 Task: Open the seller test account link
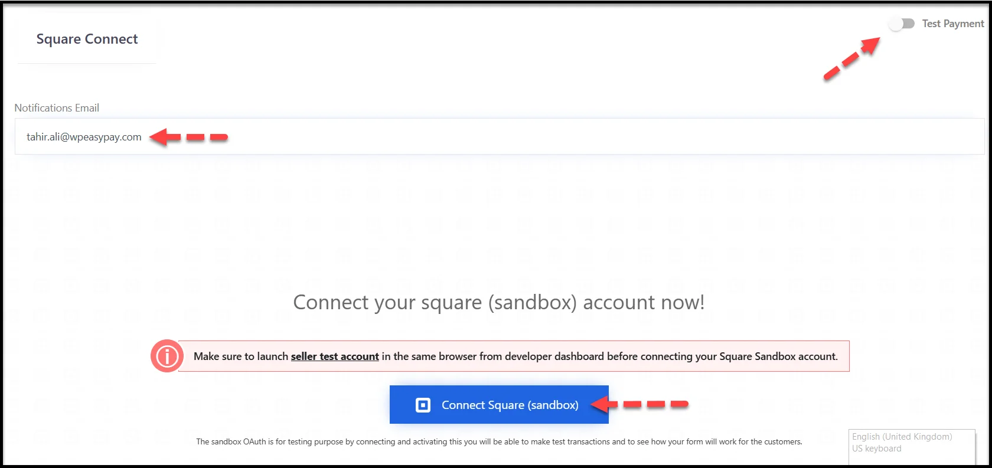(x=335, y=356)
